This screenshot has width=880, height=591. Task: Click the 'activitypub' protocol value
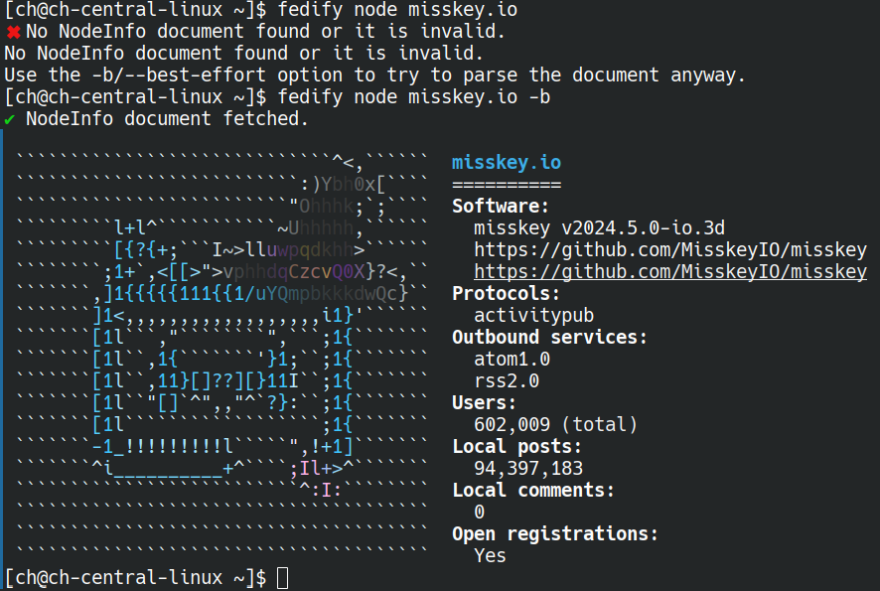coord(533,316)
